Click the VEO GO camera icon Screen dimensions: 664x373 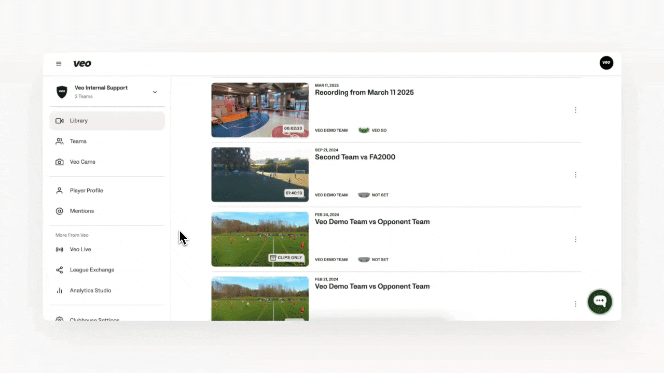click(x=364, y=131)
